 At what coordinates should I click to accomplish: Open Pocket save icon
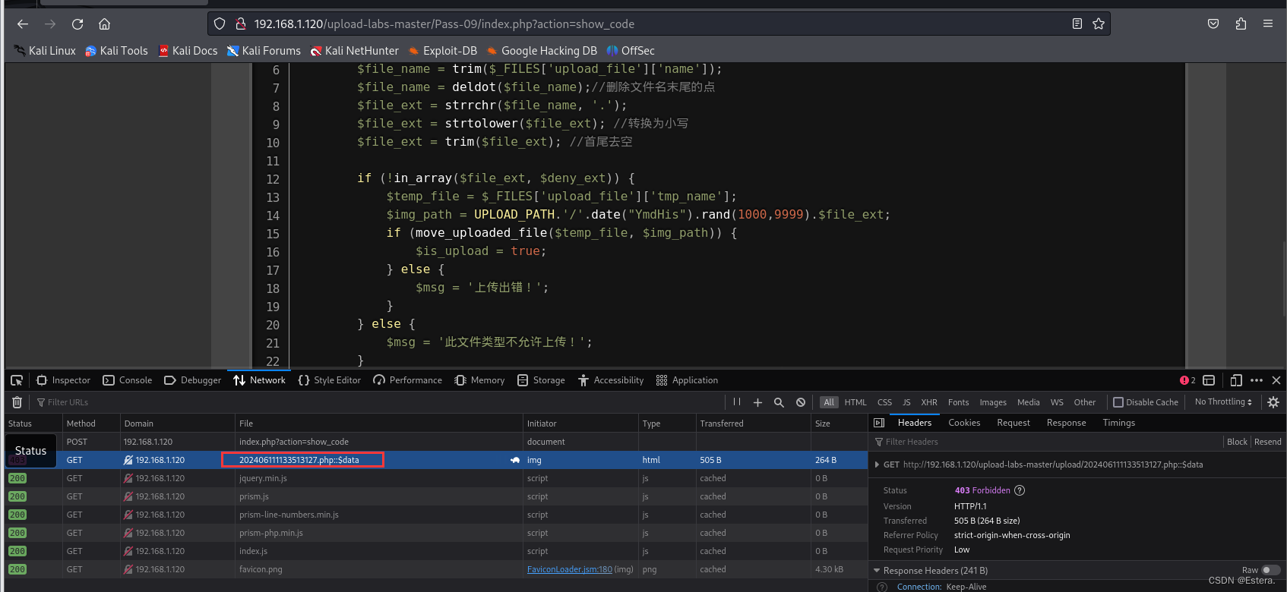pyautogui.click(x=1213, y=24)
